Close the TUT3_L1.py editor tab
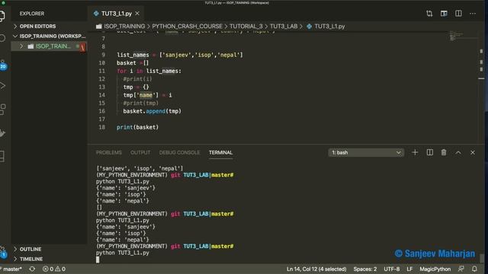Screen dimensions: 488x274 pos(137,14)
